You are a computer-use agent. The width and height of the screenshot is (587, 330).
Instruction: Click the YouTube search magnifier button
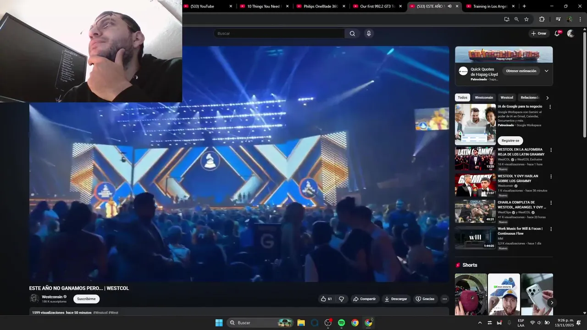pos(352,33)
